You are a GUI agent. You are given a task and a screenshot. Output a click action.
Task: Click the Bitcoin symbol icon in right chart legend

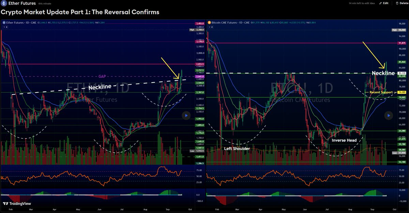pyautogui.click(x=209, y=22)
